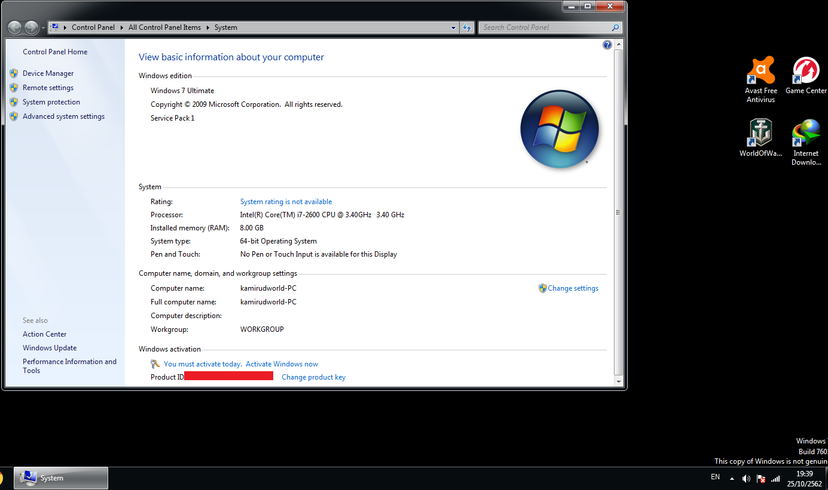
Task: Launch the Game Center desktop shortcut
Action: pyautogui.click(x=806, y=76)
